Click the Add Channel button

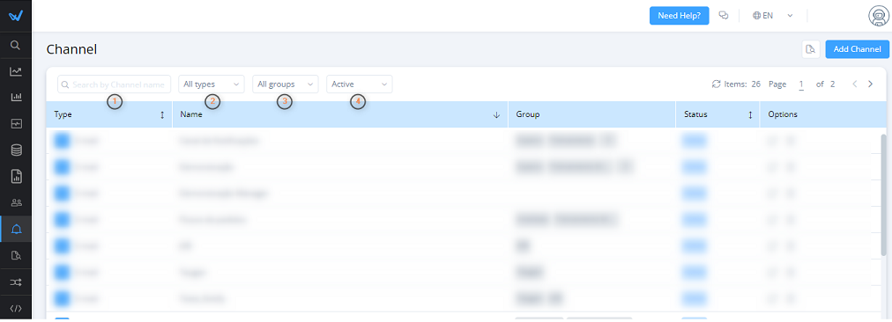point(858,49)
